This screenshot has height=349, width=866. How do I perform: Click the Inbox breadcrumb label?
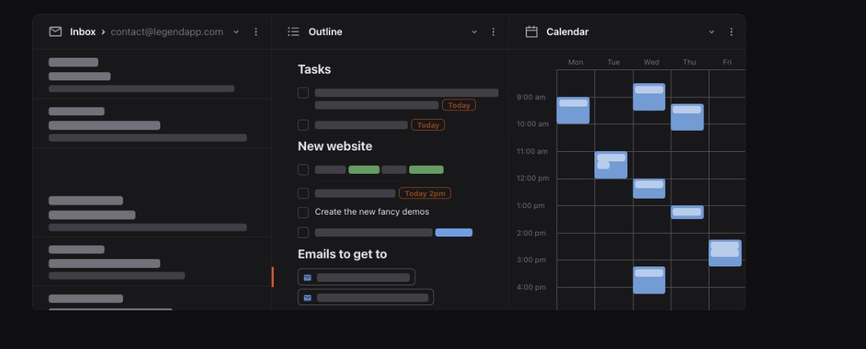pos(83,32)
